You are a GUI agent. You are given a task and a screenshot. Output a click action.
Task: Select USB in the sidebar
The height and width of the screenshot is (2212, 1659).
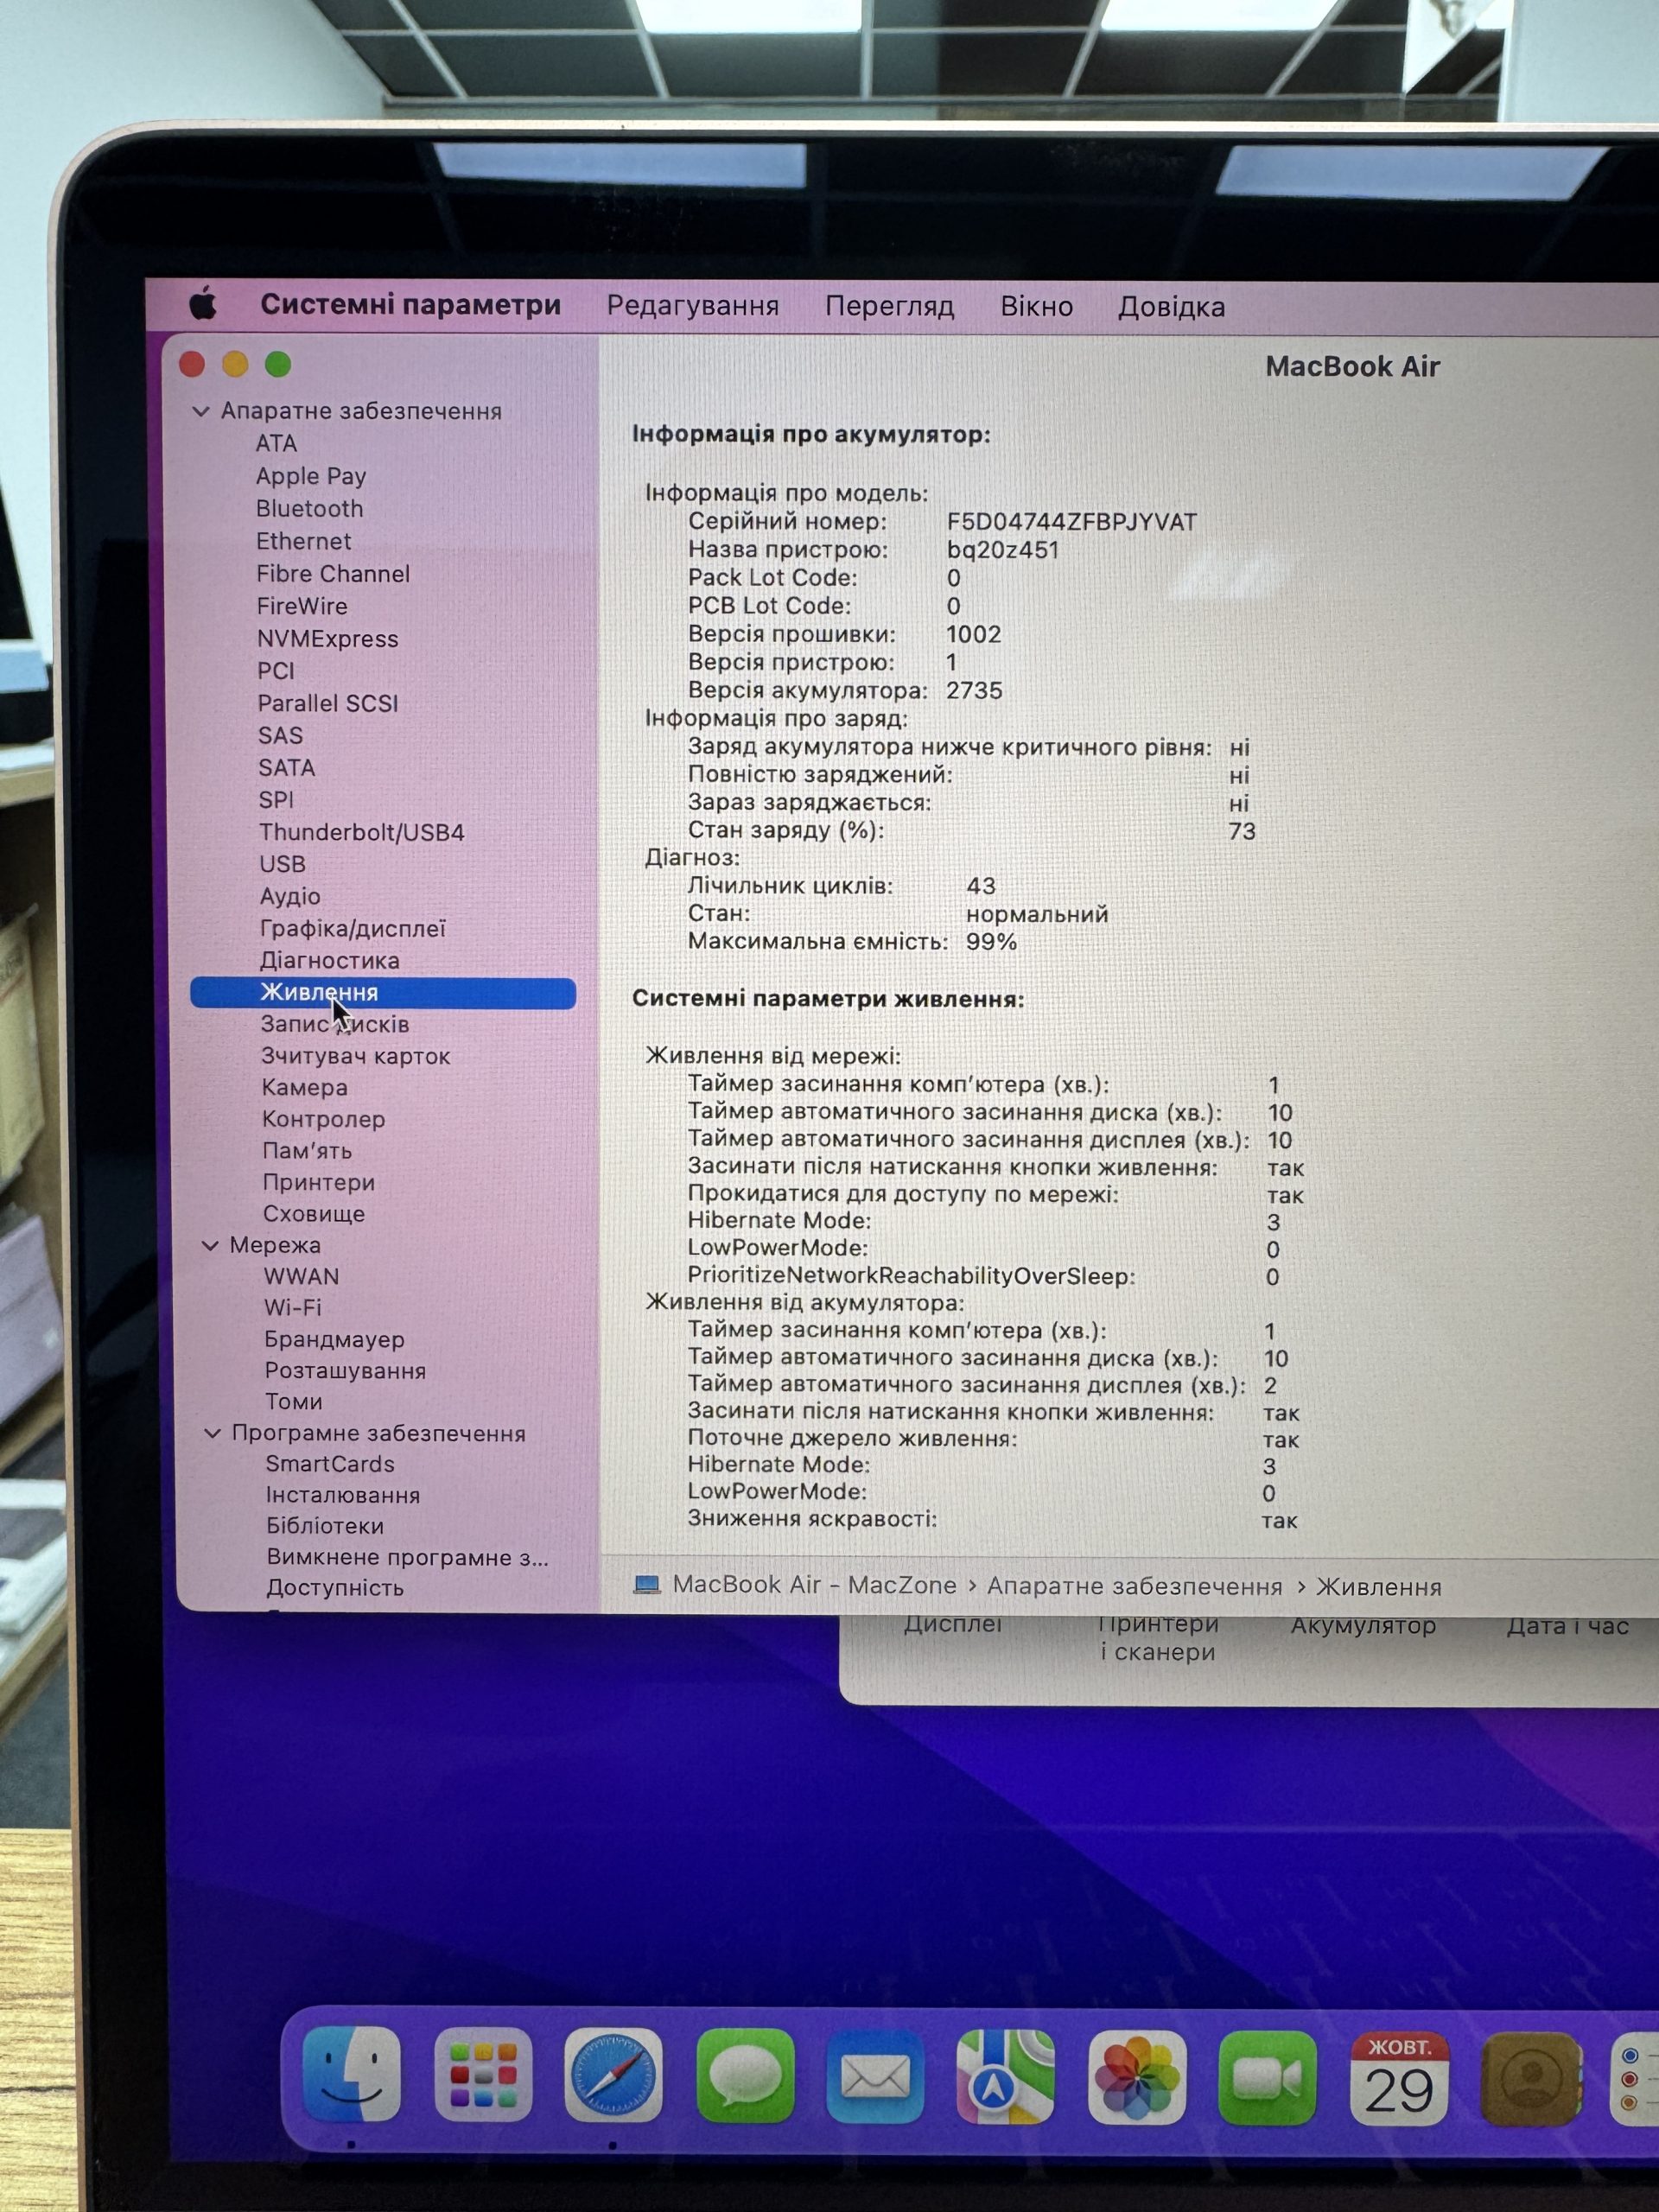pyautogui.click(x=282, y=863)
